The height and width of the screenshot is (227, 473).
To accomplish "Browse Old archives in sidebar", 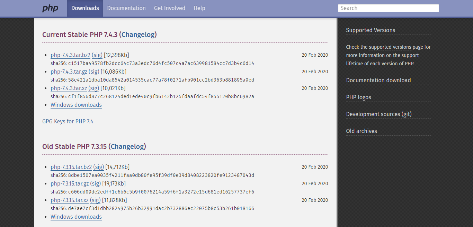I will (362, 131).
